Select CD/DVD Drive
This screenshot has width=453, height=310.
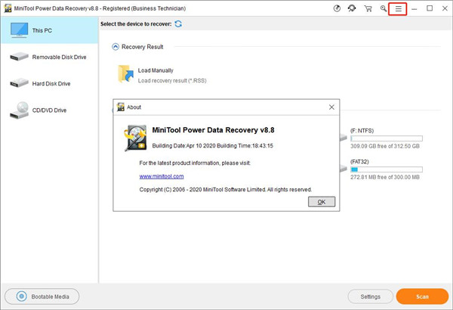pos(50,110)
